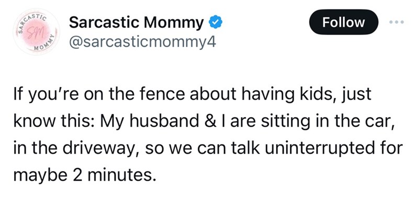Open the Sarcastic Mommy profile avatar
This screenshot has height=199, width=419.
coord(36,31)
